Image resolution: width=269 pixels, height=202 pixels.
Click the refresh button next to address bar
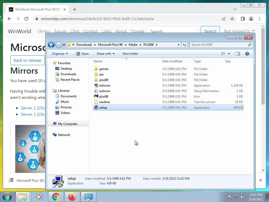[184, 45]
